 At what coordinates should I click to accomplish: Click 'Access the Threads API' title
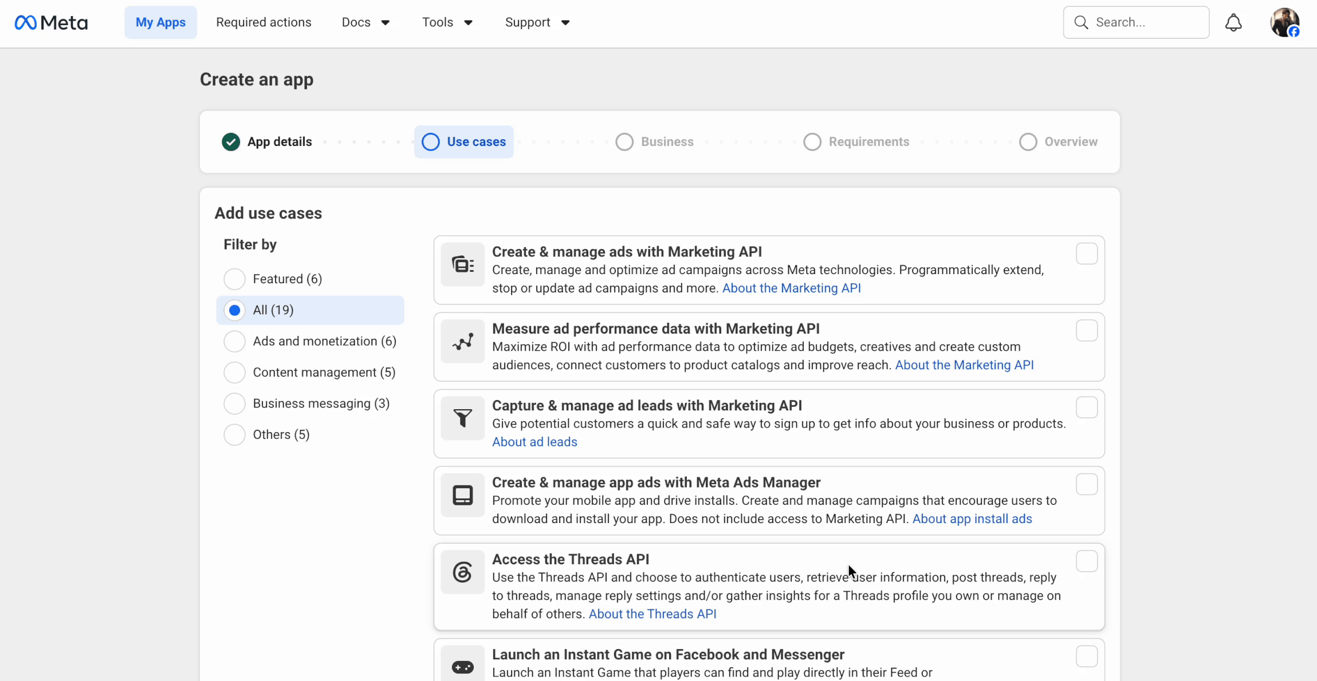pyautogui.click(x=571, y=560)
